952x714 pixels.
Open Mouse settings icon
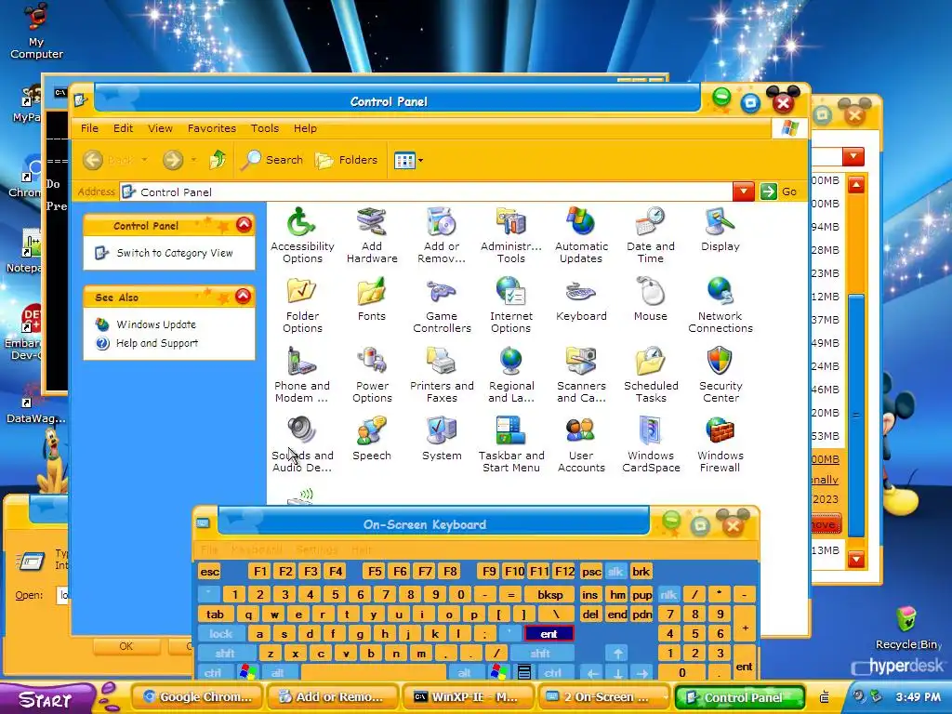650,299
